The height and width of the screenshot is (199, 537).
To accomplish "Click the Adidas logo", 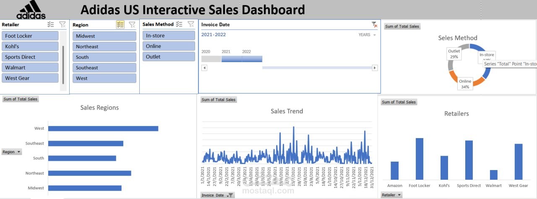I will tap(31, 10).
